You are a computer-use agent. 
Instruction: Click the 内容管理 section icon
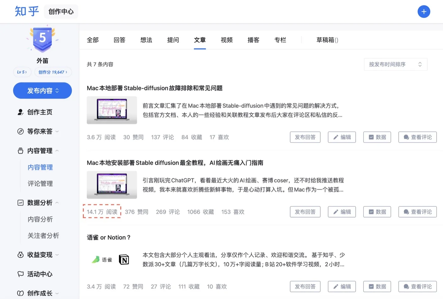tap(21, 151)
